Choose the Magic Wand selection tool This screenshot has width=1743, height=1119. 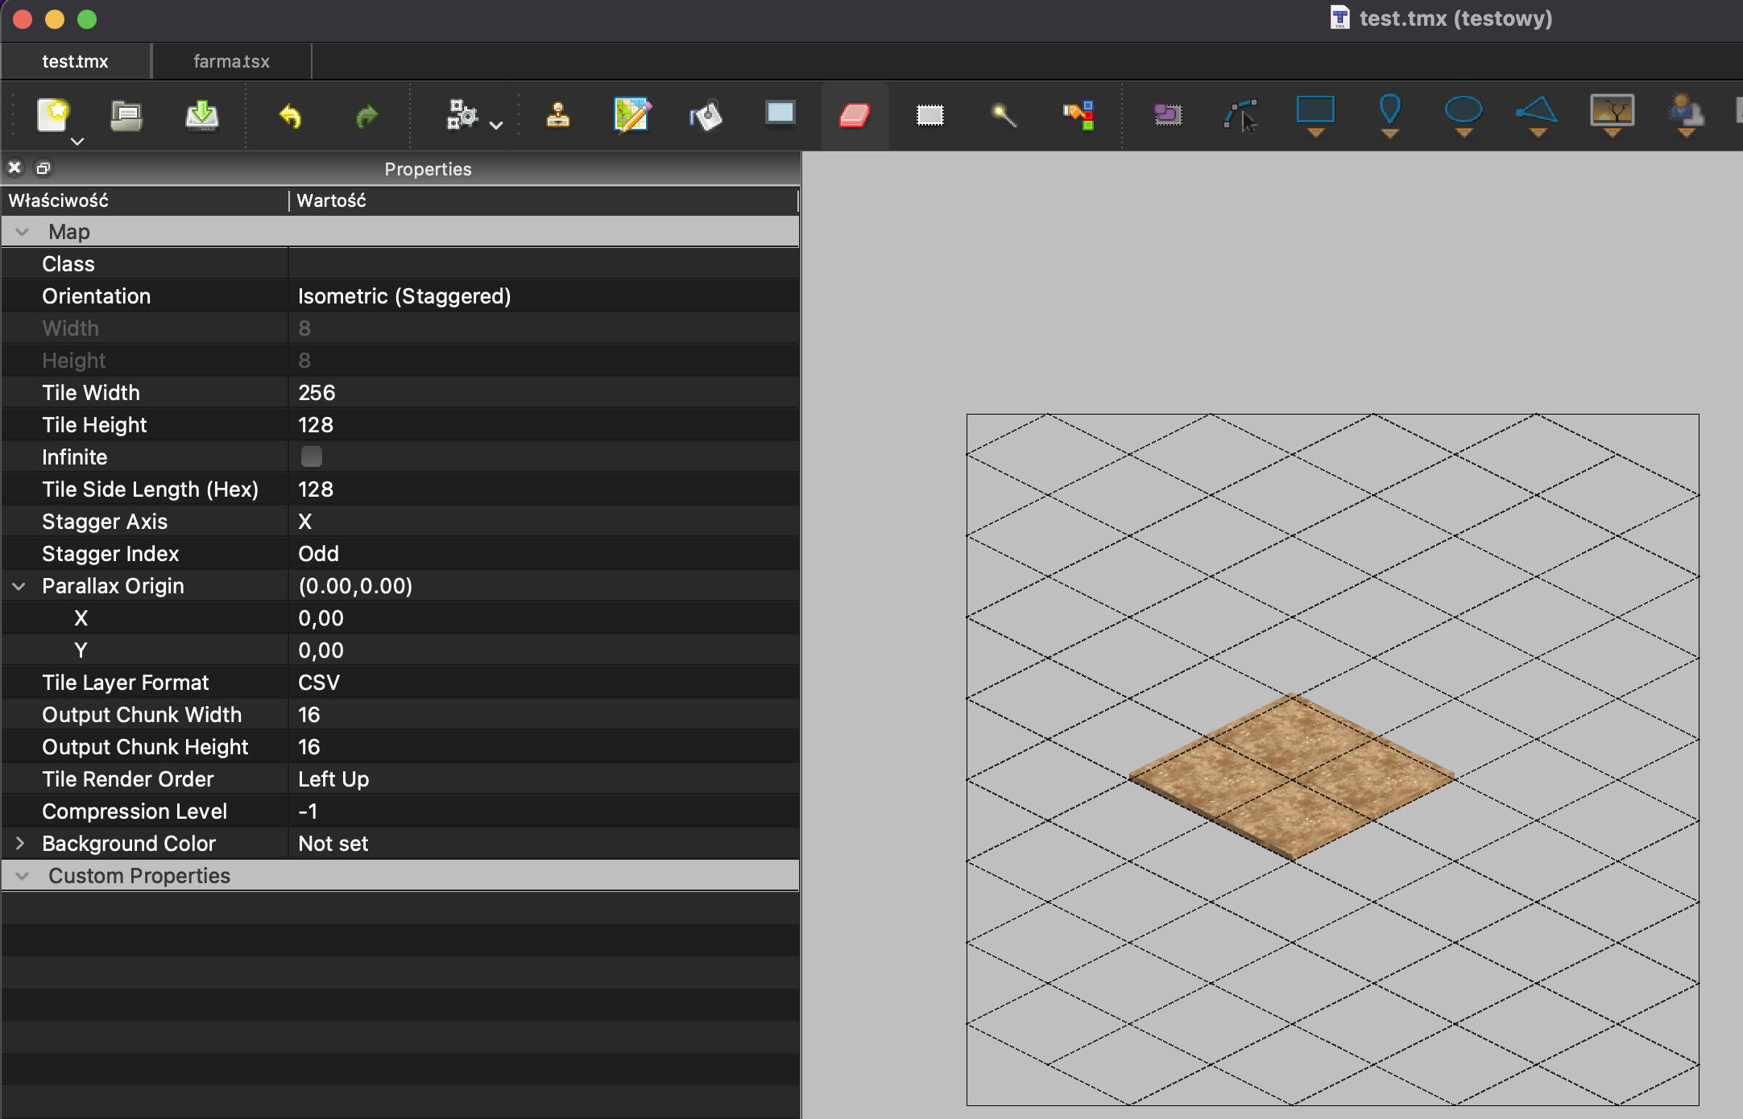[1004, 115]
